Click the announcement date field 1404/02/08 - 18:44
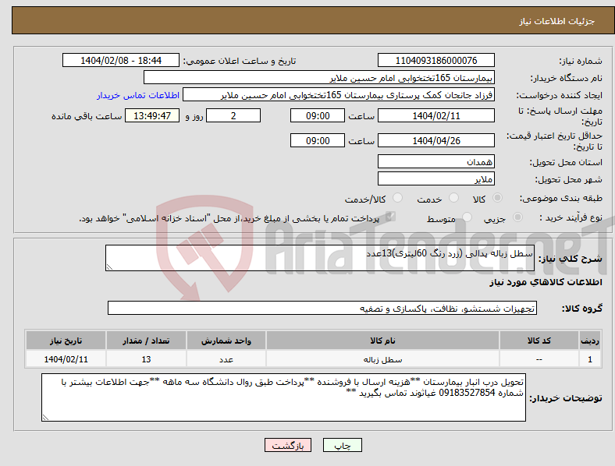 (x=121, y=60)
